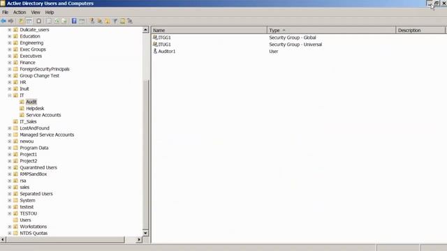Screen dimensions: 447x251
Task: Open the Action menu
Action: click(20, 13)
